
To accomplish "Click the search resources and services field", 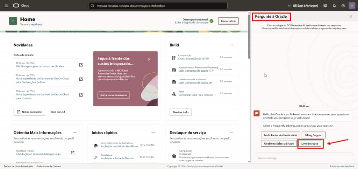I will (158, 6).
